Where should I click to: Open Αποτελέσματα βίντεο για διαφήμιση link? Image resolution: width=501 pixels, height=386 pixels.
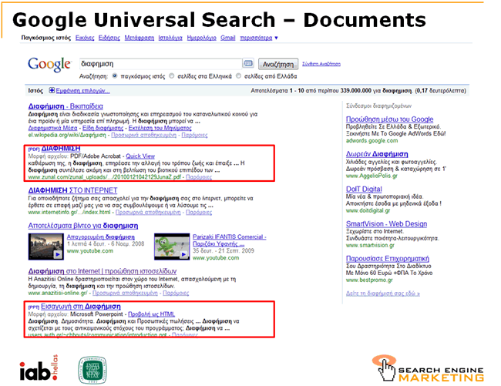[83, 226]
